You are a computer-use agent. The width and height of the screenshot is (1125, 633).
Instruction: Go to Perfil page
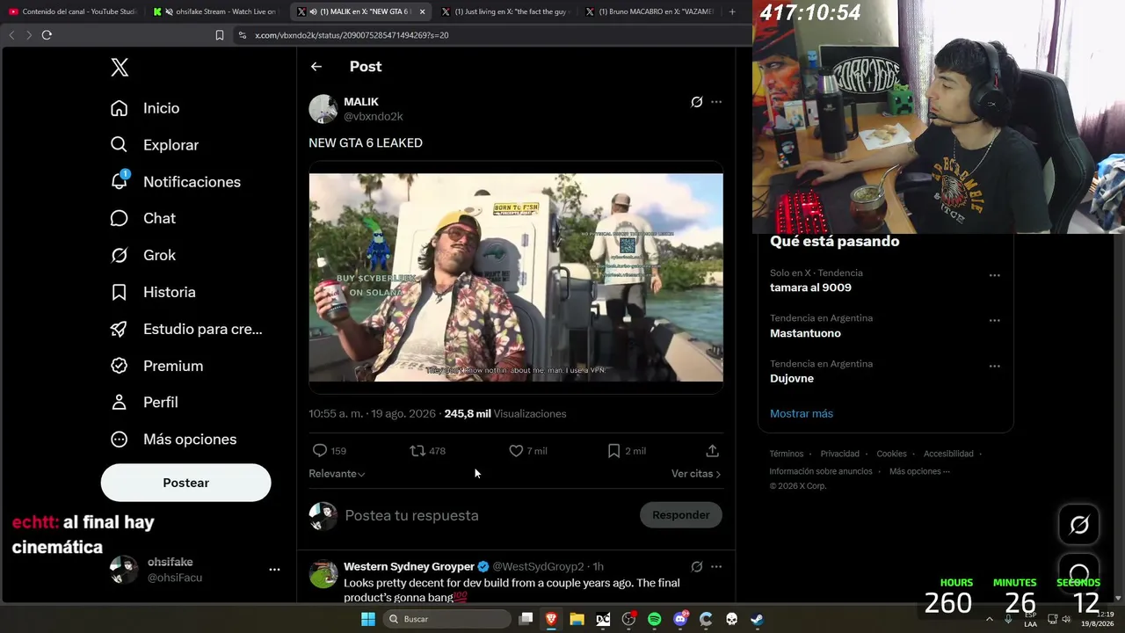[x=144, y=402]
